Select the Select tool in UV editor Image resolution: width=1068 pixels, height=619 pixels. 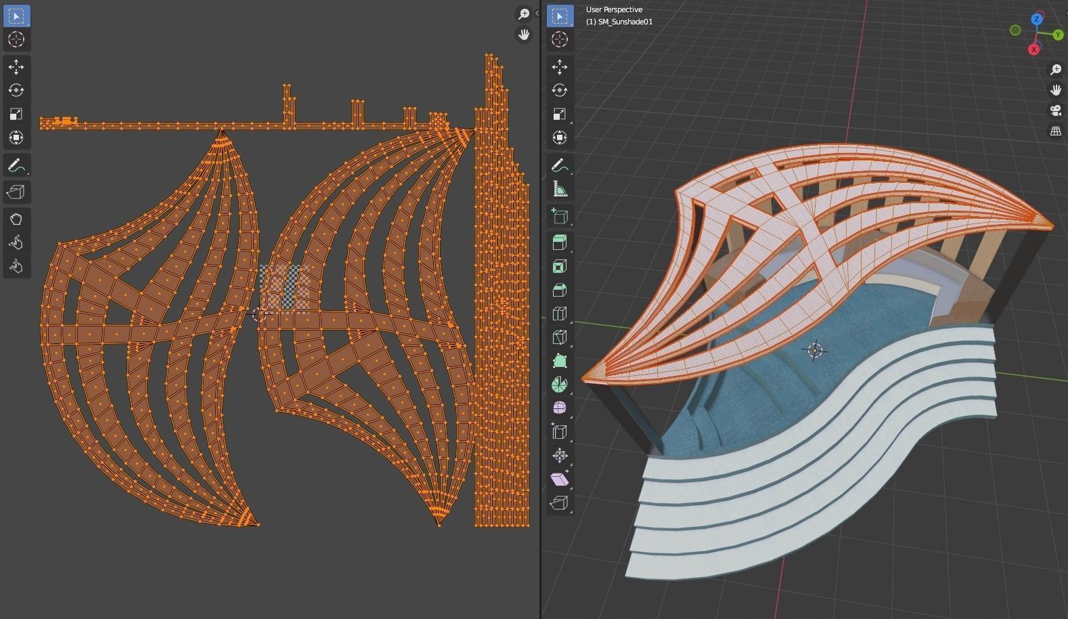pyautogui.click(x=16, y=16)
